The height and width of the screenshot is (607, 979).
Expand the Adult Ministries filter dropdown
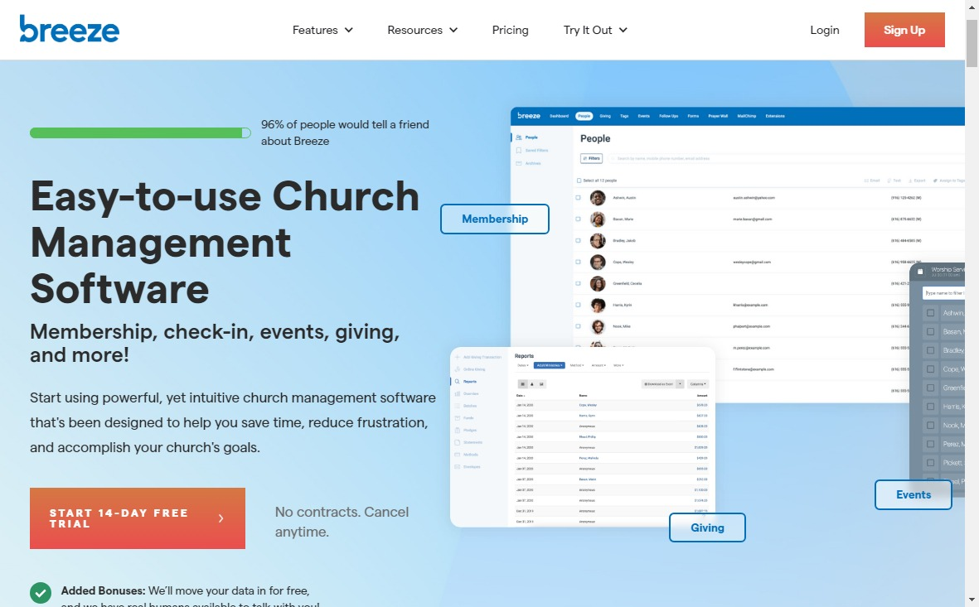click(549, 365)
